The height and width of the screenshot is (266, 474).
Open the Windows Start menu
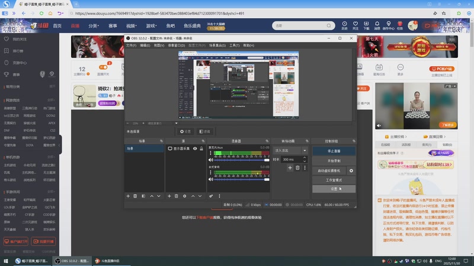(x=6, y=261)
